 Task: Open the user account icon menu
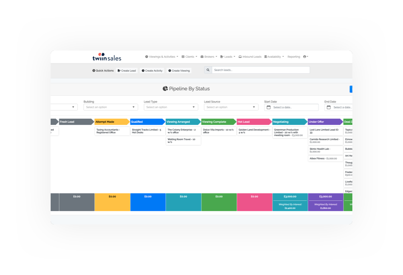[305, 57]
